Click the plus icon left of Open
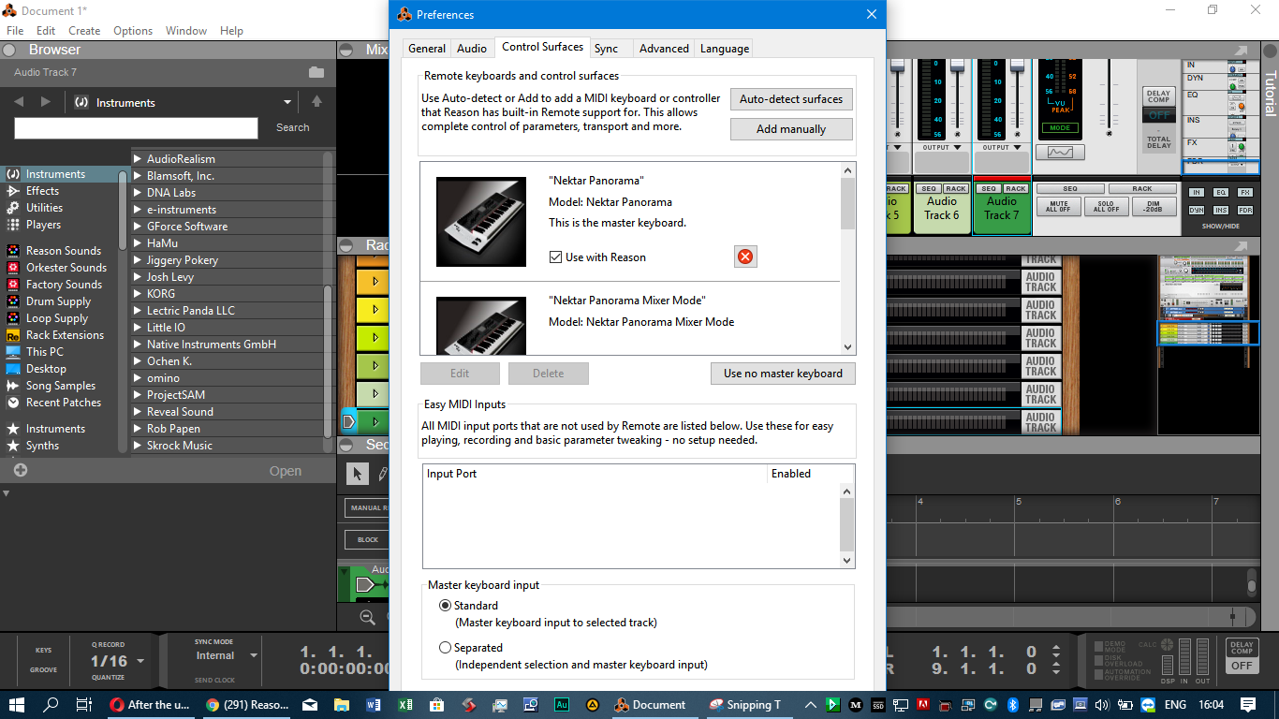Viewport: 1279px width, 719px height. (x=21, y=471)
